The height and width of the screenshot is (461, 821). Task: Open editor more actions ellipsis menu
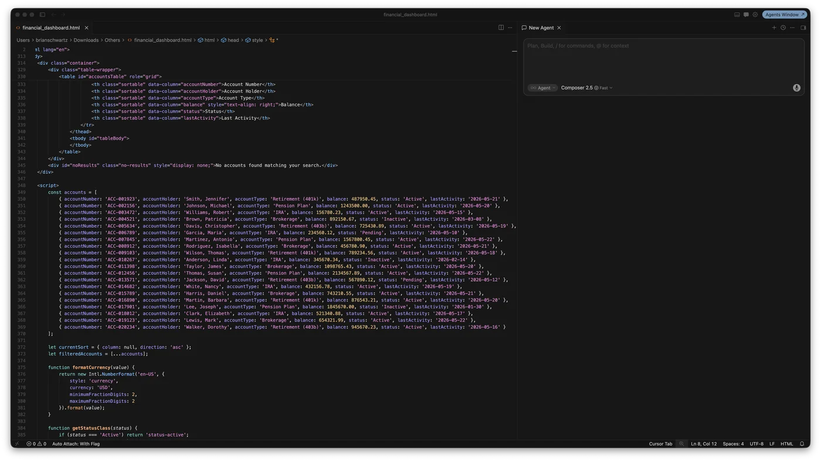coord(510,28)
